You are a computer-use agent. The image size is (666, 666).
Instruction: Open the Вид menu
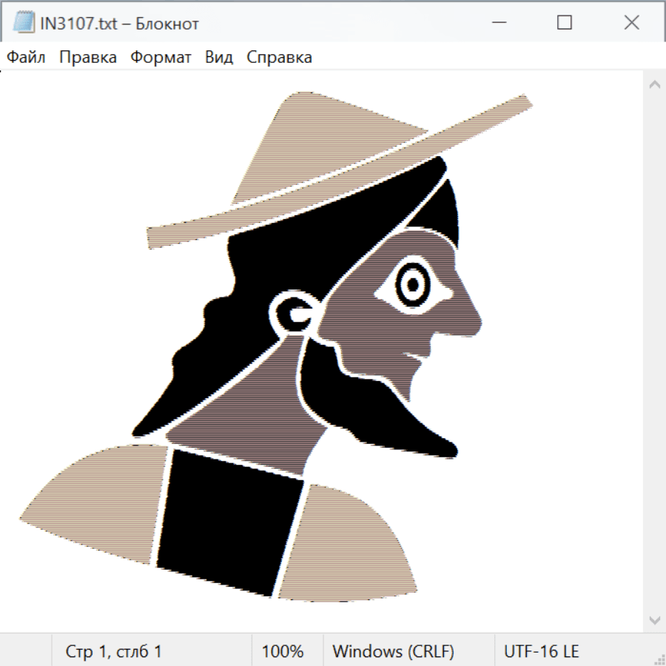click(219, 58)
